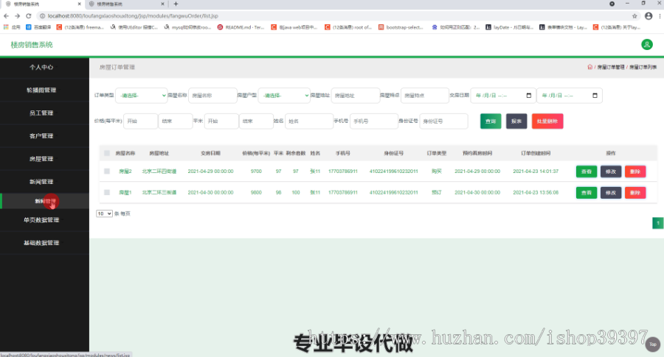Screen dimensions: 664x357
Task: Switch to the second browser tab
Action: (126, 4)
